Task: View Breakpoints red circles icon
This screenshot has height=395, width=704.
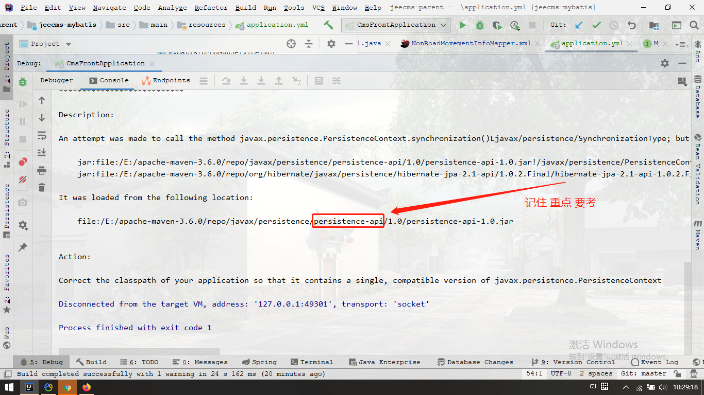Action: [23, 162]
